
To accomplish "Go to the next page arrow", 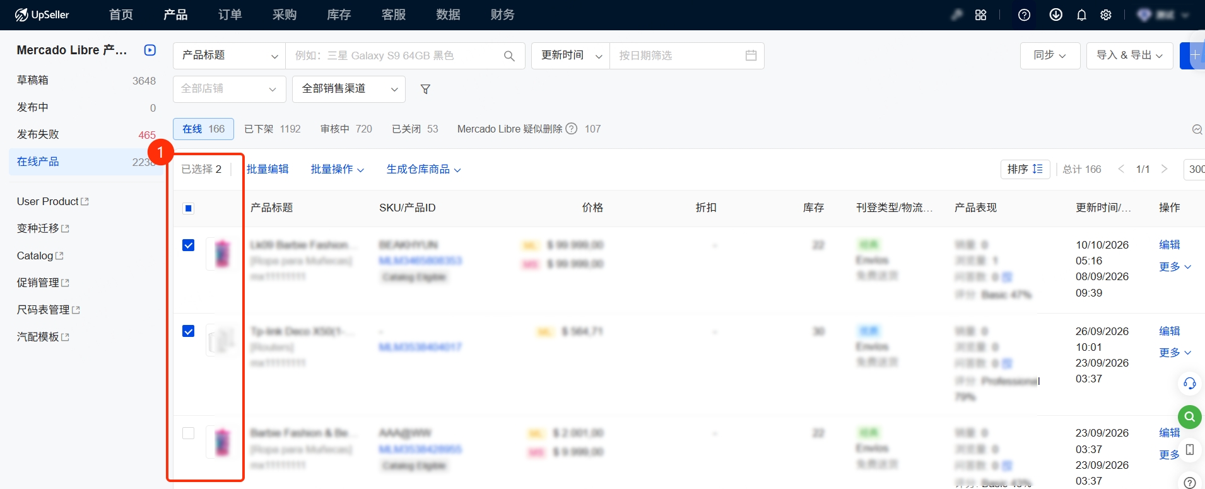I will (1164, 169).
